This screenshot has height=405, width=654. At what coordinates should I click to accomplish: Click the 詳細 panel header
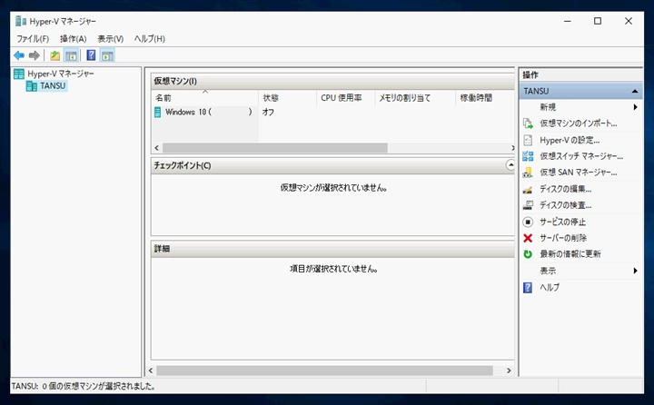[x=332, y=249]
